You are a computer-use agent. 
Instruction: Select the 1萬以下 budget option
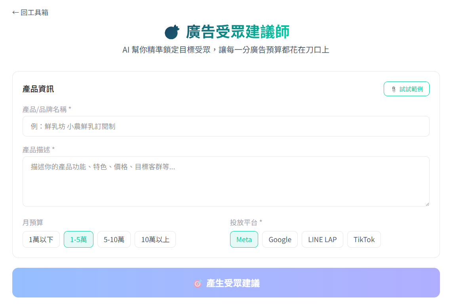[41, 239]
